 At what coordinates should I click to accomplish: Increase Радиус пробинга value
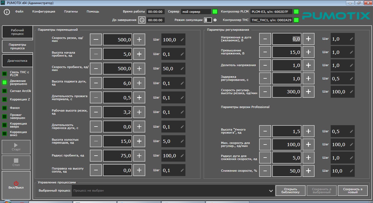click(139, 156)
